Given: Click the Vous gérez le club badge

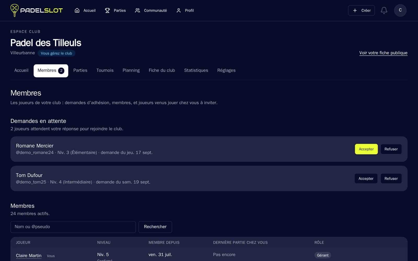Looking at the screenshot, I should tap(56, 53).
